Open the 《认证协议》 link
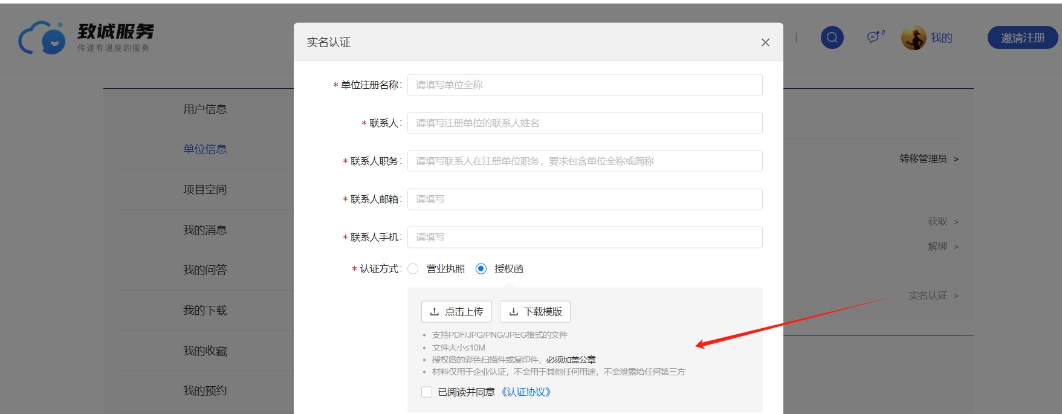 pos(526,392)
